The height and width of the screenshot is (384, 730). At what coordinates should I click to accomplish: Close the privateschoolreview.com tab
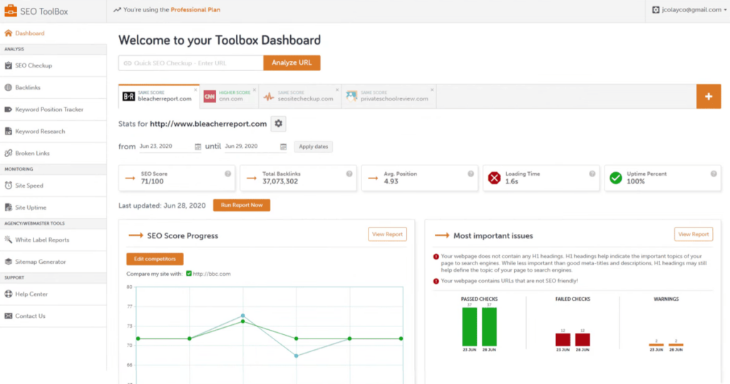tap(432, 90)
